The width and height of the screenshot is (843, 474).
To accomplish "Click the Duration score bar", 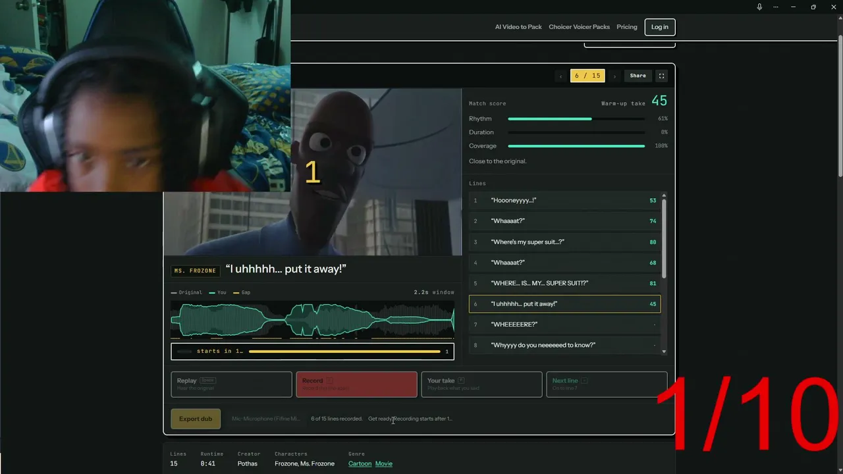I will point(576,132).
